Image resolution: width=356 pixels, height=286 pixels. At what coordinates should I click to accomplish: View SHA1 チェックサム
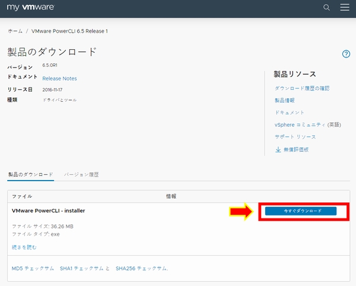tap(81, 268)
